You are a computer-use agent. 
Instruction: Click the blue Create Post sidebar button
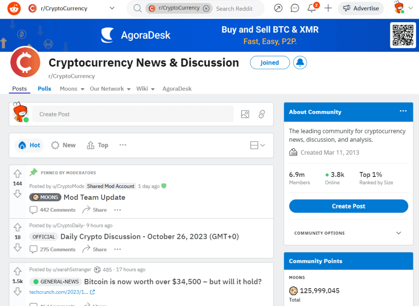(349, 206)
